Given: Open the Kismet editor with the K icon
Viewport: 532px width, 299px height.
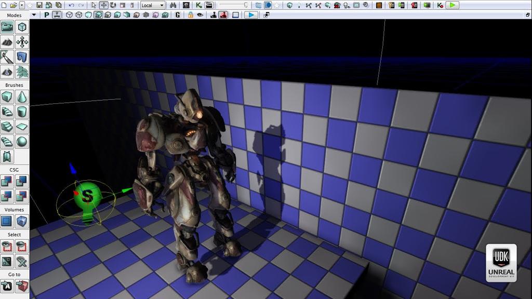Looking at the screenshot, I should [x=199, y=5].
